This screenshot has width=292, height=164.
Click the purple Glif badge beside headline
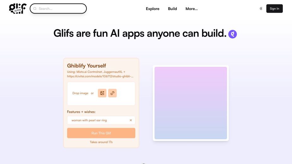[233, 34]
